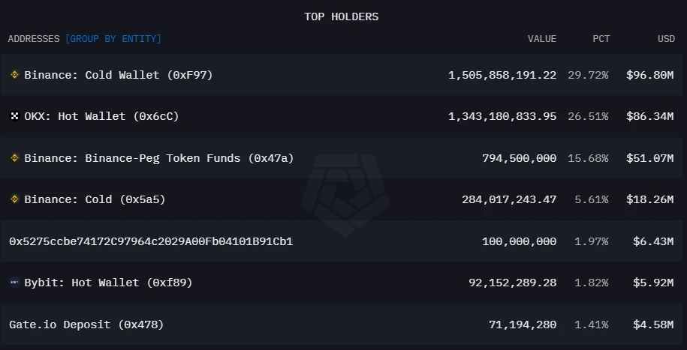Click Binance icon beside Binance-Peg Token Funds
Viewport: 687px width, 350px height.
pyautogui.click(x=14, y=158)
